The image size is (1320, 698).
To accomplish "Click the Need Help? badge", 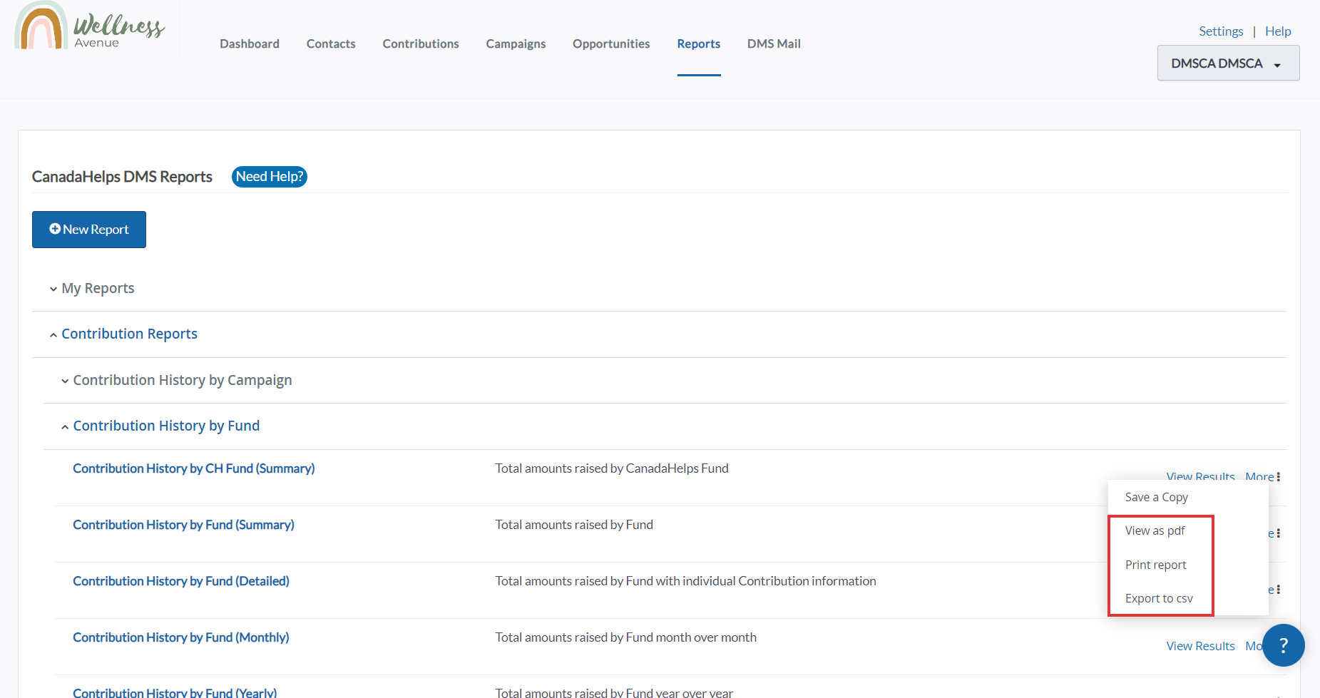I will (270, 177).
